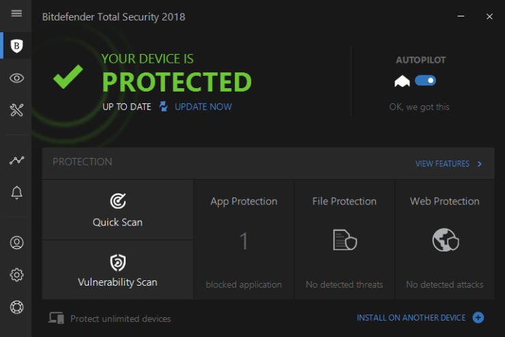Open the Support lifebuoy icon in sidebar
This screenshot has height=337, width=505.
(17, 307)
